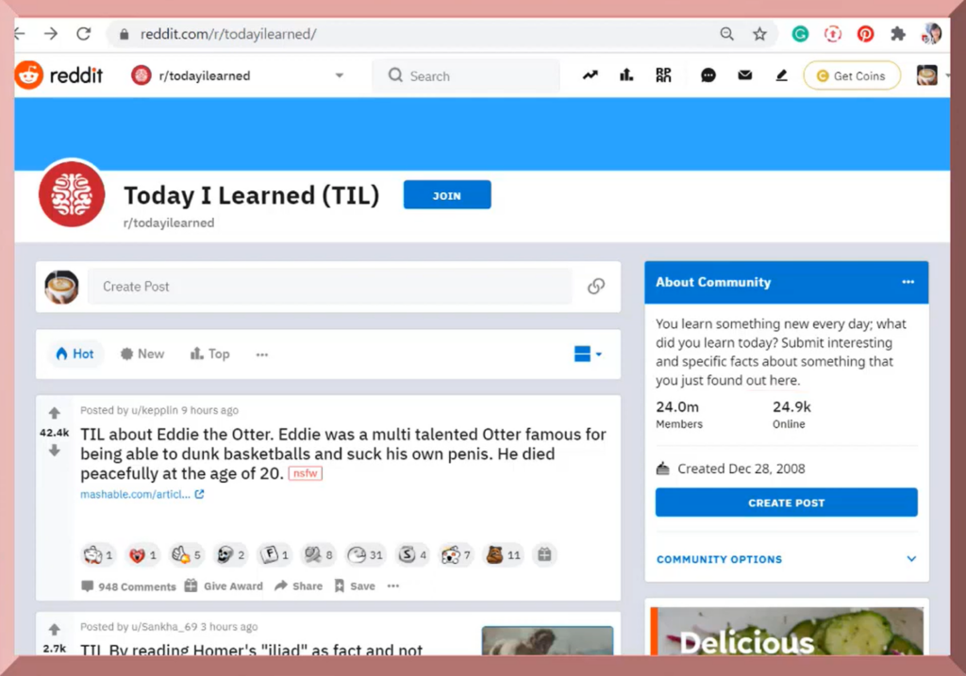Screen dimensions: 966x676
Task: Open the Eddie the Otter post title
Action: tap(343, 453)
